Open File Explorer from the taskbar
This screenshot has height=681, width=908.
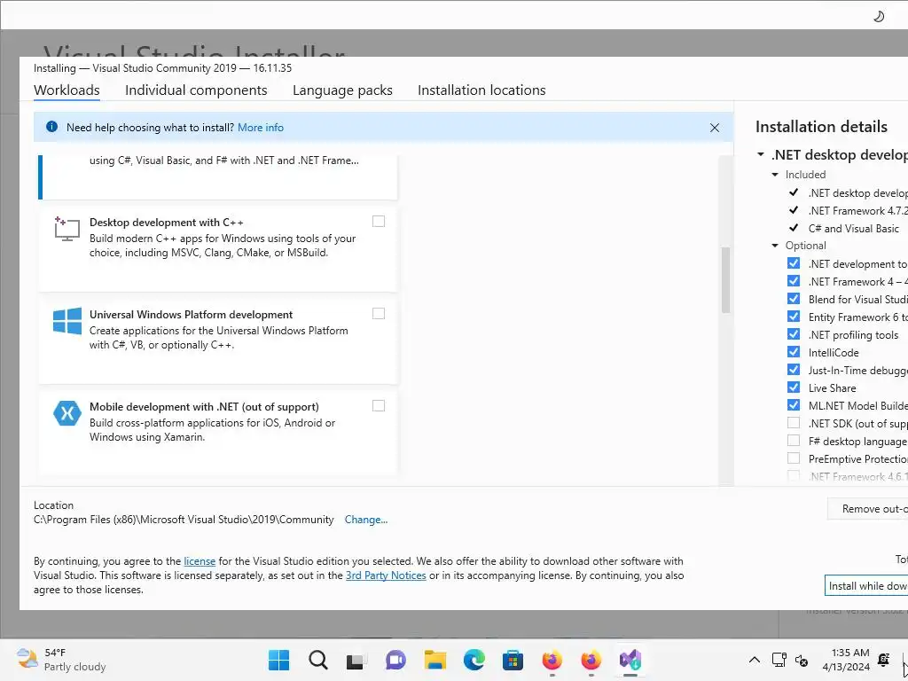point(434,660)
